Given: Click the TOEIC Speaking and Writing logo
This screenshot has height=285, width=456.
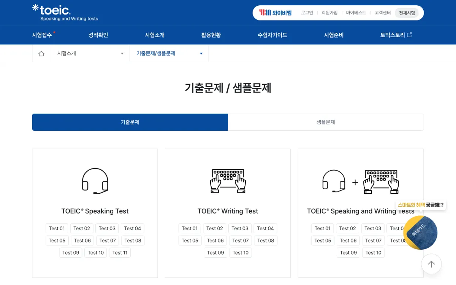Looking at the screenshot, I should click(65, 13).
